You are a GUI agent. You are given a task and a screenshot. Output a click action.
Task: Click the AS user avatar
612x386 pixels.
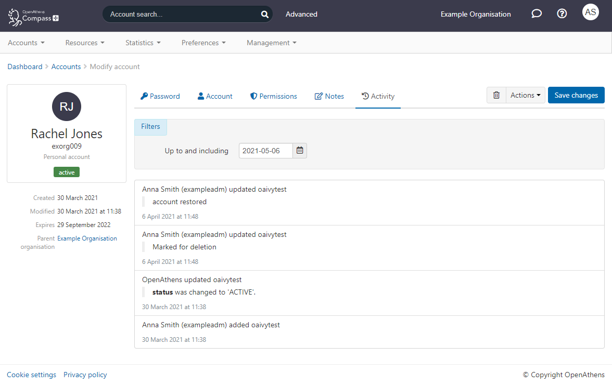(x=591, y=12)
